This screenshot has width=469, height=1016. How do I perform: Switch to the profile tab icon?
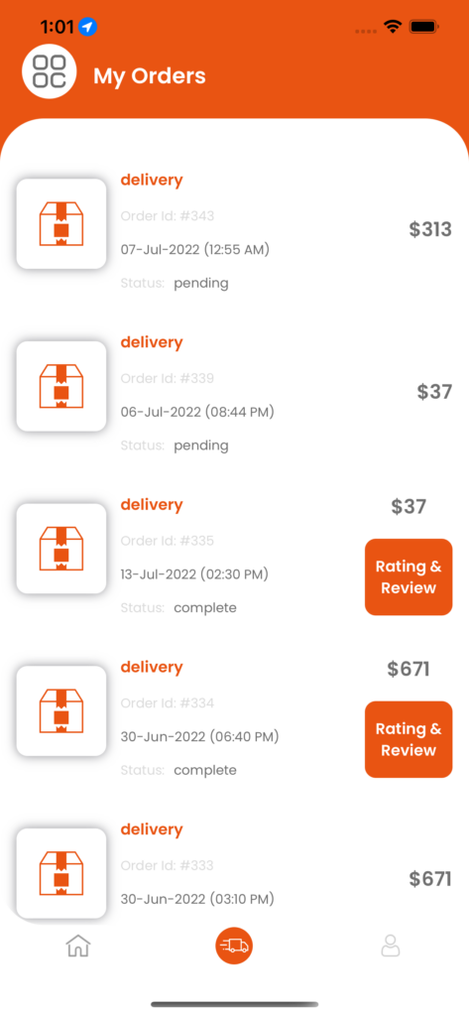coord(390,946)
